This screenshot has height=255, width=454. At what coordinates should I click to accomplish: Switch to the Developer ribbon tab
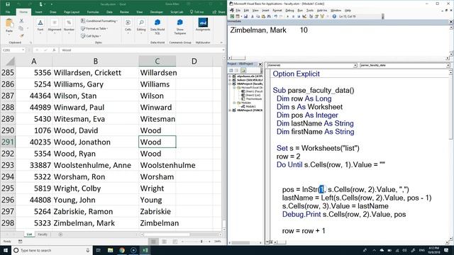point(156,12)
